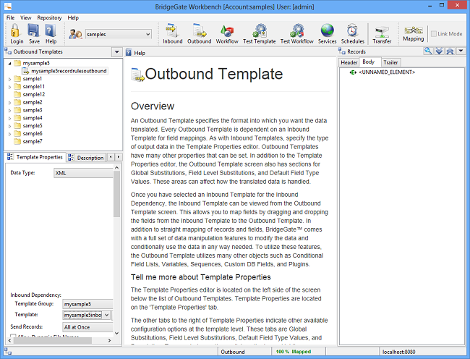
Task: Expand the sample6 folder
Action: (9, 134)
